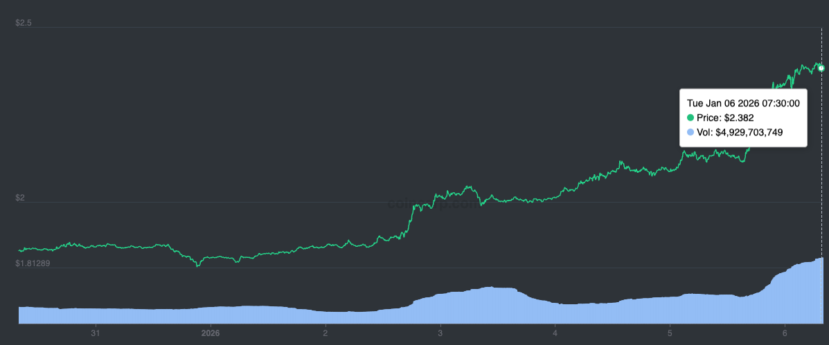829x345 pixels.
Task: Click the green Price dot in tooltip
Action: click(690, 118)
